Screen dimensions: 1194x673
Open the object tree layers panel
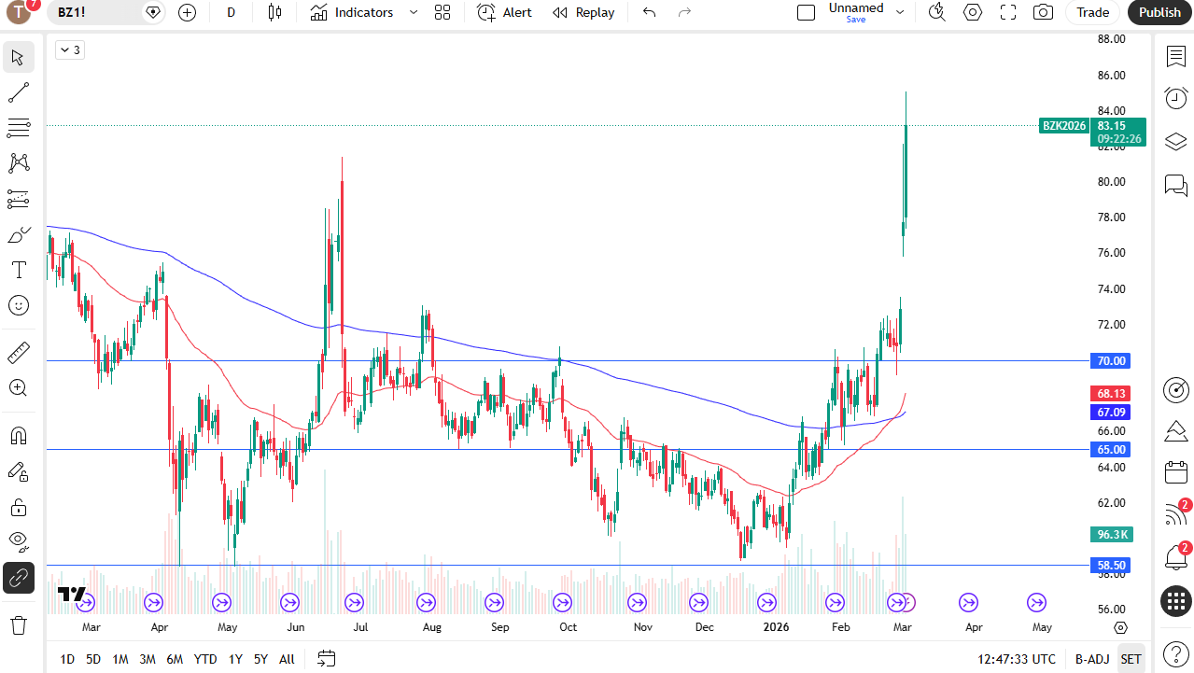point(1176,142)
